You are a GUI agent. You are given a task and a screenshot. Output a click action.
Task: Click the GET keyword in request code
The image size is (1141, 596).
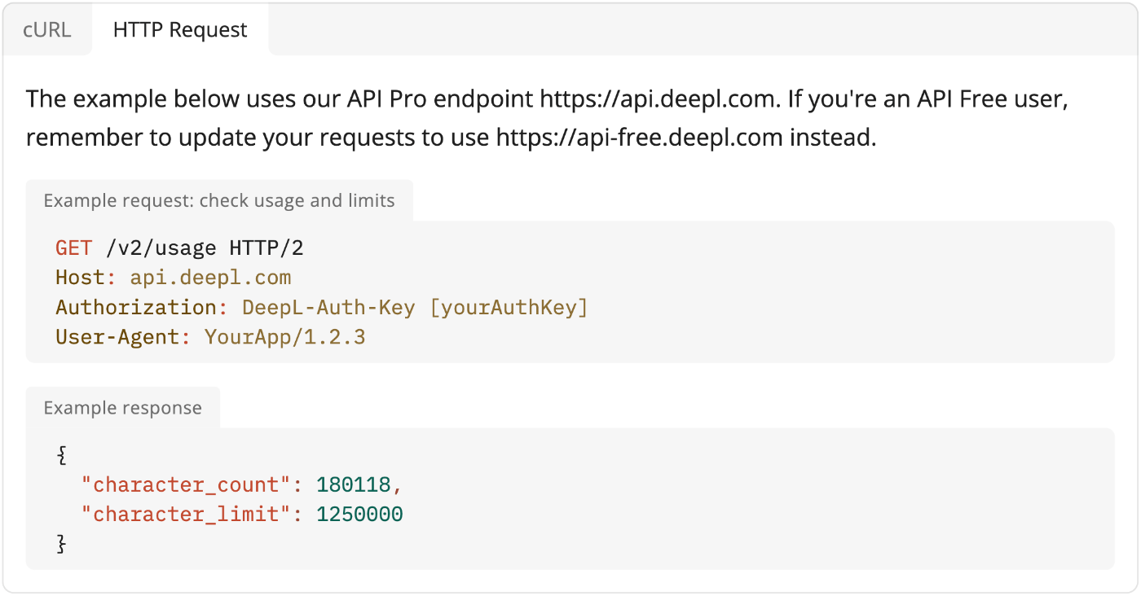(x=74, y=248)
